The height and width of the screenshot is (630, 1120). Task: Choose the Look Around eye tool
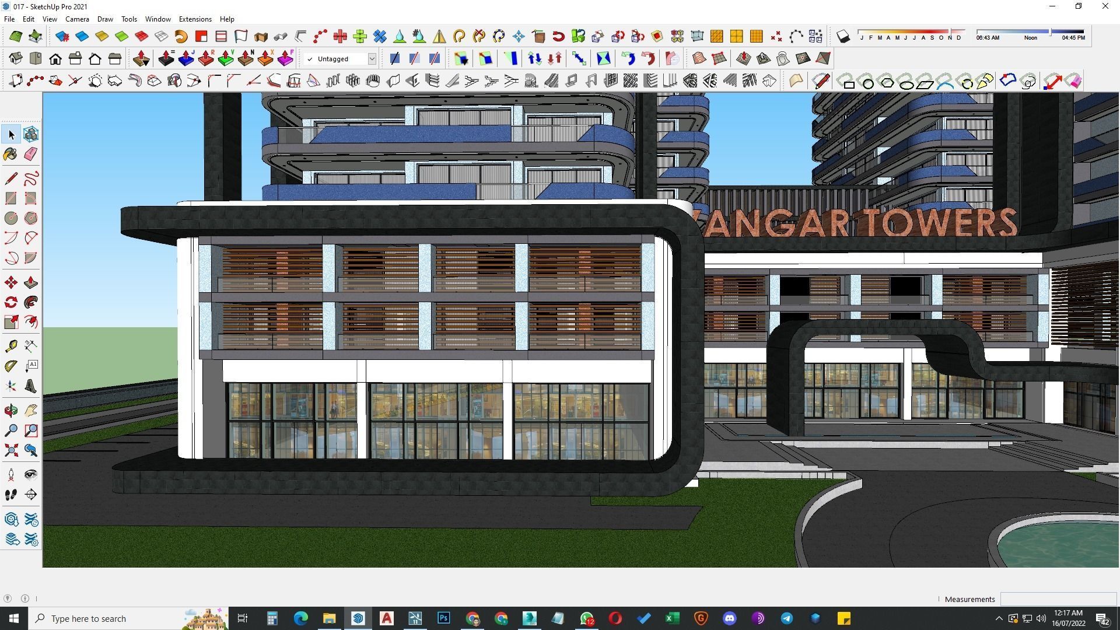pos(31,475)
